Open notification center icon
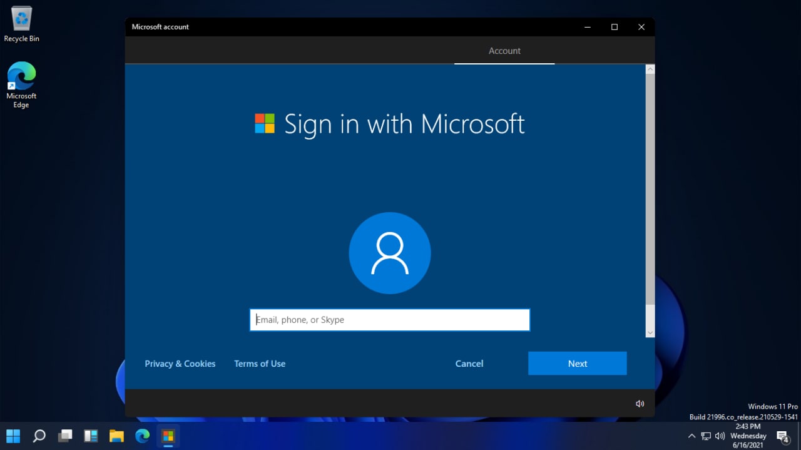Image resolution: width=801 pixels, height=450 pixels. (x=783, y=436)
